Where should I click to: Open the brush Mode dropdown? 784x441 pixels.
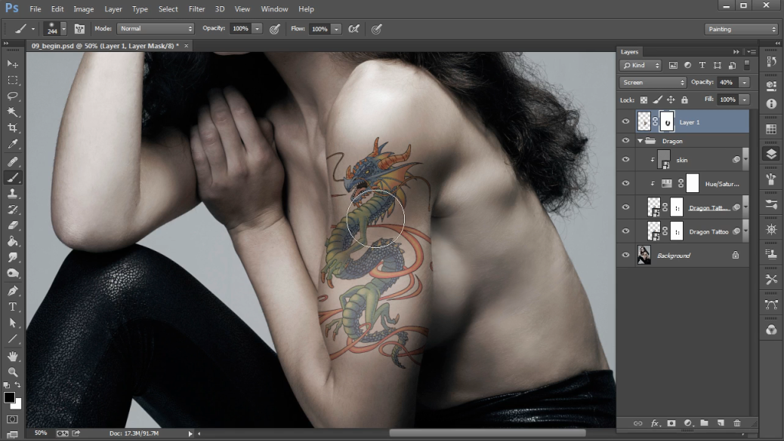pyautogui.click(x=156, y=29)
